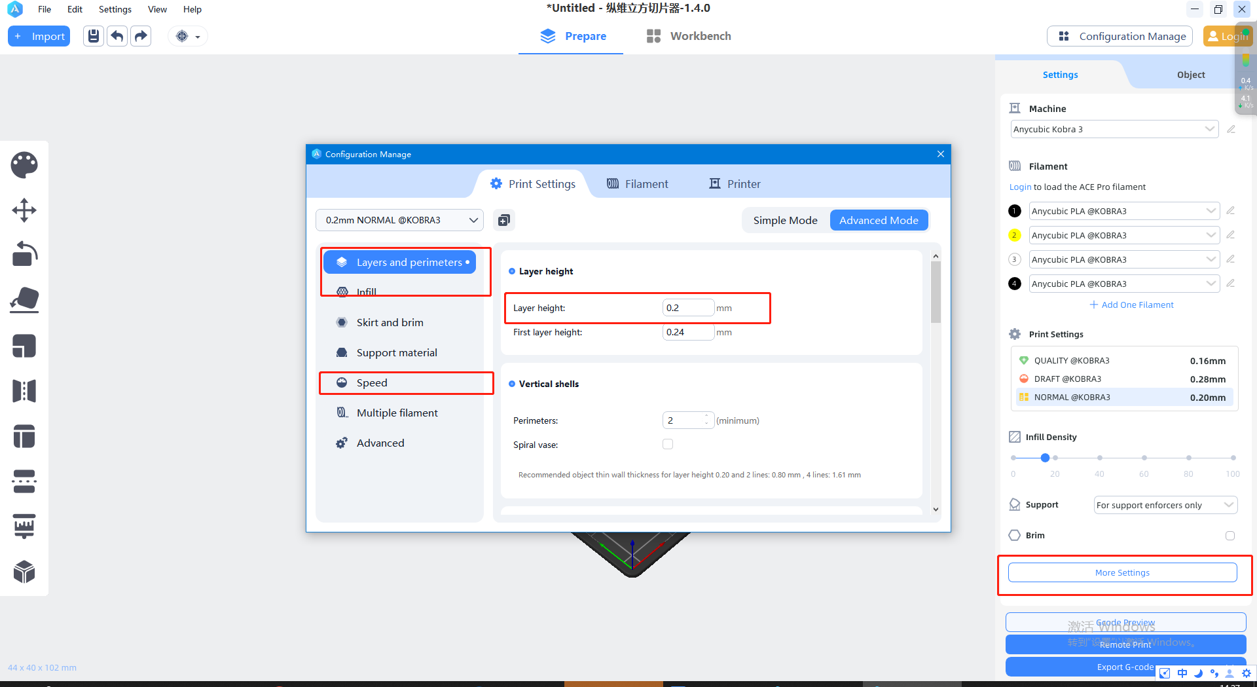This screenshot has width=1257, height=687.
Task: Switch to Simple Mode
Action: [x=785, y=220]
